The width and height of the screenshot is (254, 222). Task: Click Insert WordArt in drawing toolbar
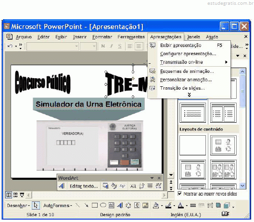point(120,205)
